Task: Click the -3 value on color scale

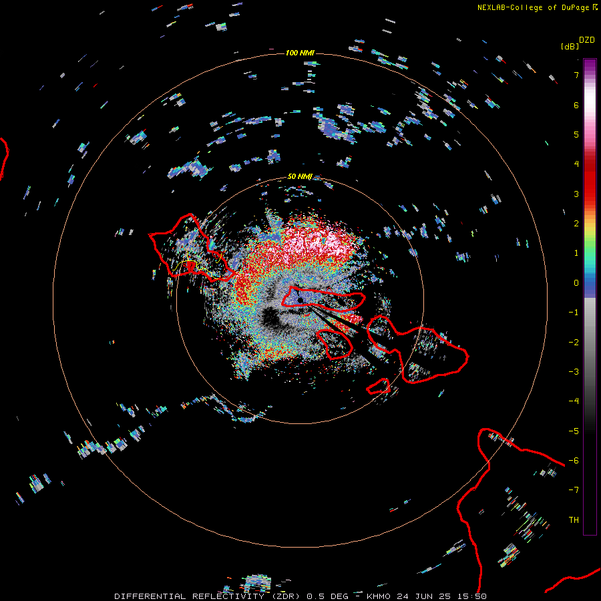Action: [574, 371]
